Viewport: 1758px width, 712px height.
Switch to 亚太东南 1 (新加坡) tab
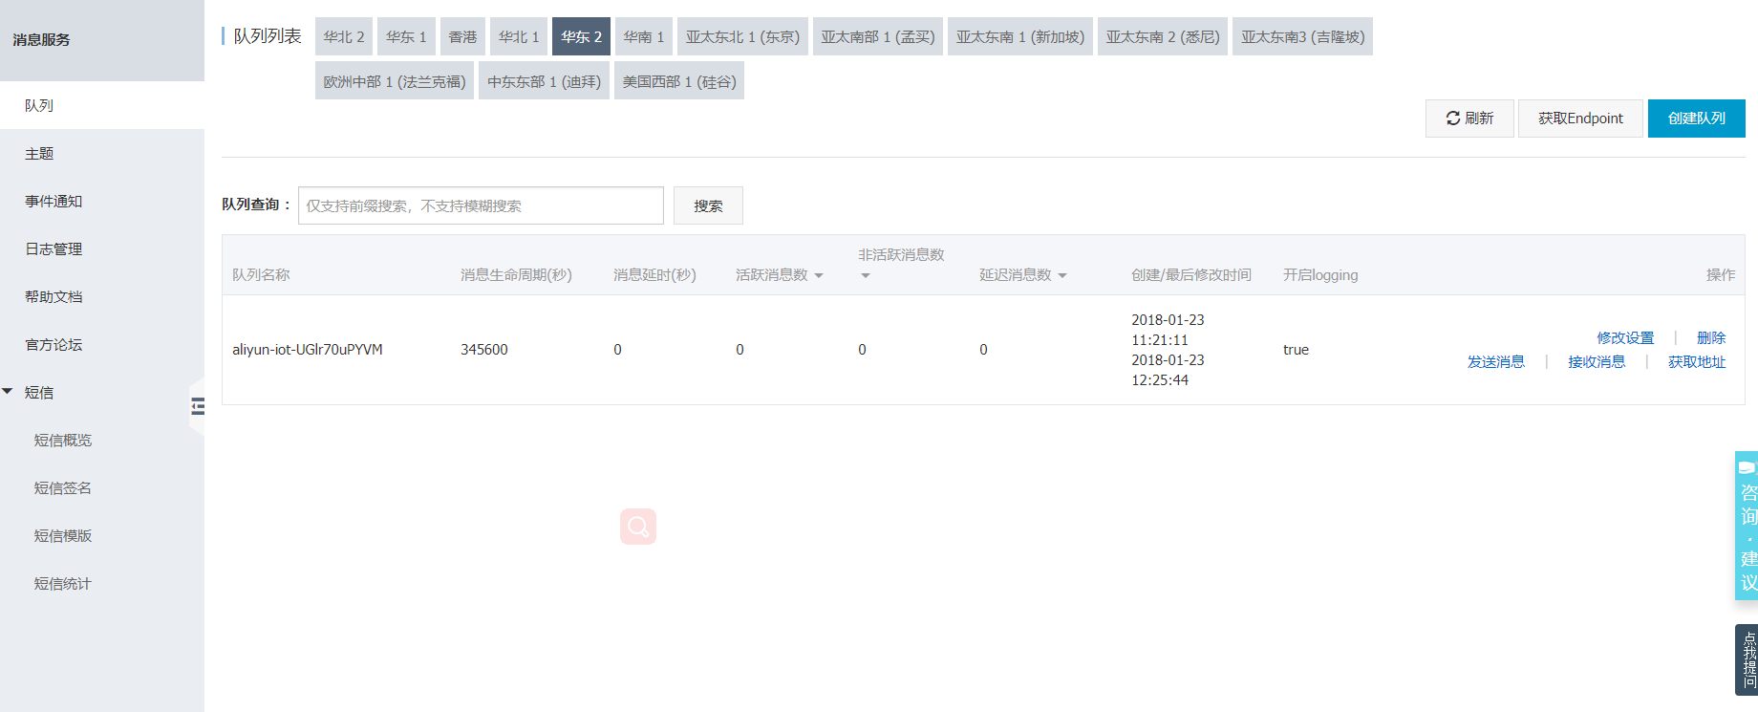[1020, 36]
